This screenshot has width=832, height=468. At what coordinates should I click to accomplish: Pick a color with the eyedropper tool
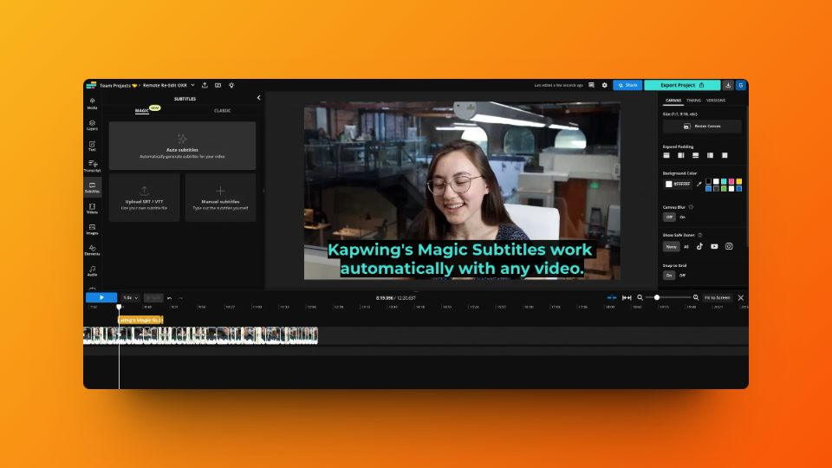pyautogui.click(x=699, y=184)
